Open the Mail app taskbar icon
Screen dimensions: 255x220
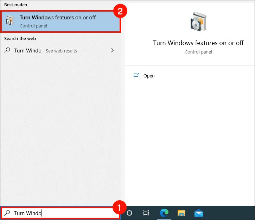pyautogui.click(x=199, y=213)
